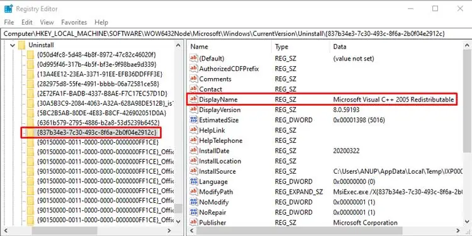472x236 pixels.
Task: Click the tree pane right scroll arrow
Action: pyautogui.click(x=169, y=230)
